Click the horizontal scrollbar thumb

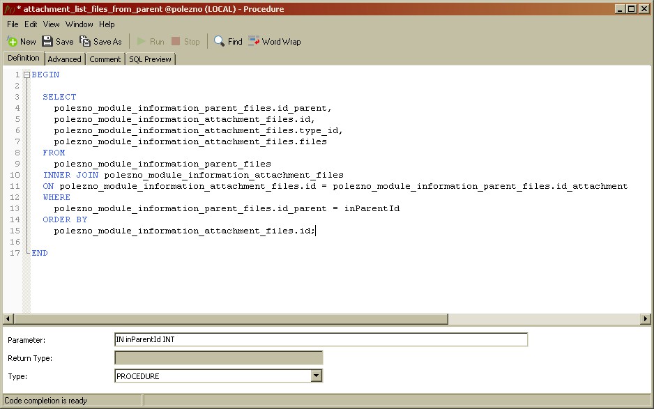[231, 319]
